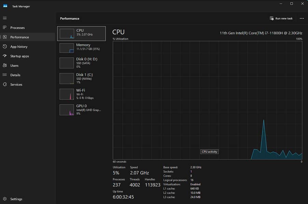Select Disk 0 (H: D:) entry

[81, 63]
